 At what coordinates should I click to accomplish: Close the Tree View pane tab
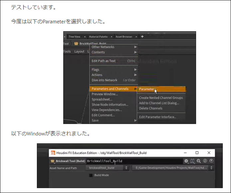(85, 37)
